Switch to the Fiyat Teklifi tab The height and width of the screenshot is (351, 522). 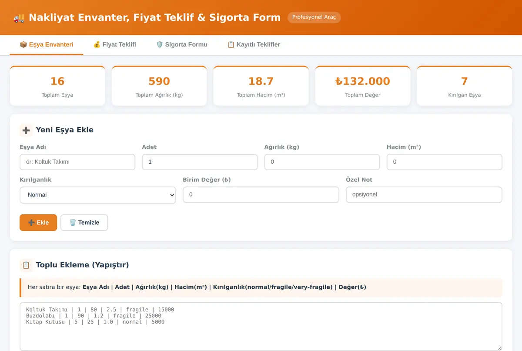coord(115,44)
